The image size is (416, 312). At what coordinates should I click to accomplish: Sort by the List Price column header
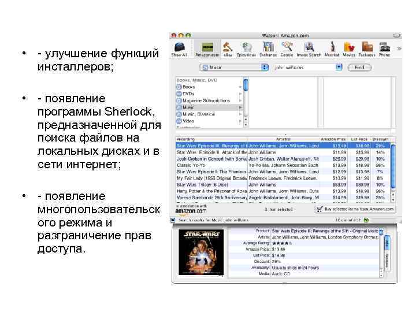click(359, 139)
